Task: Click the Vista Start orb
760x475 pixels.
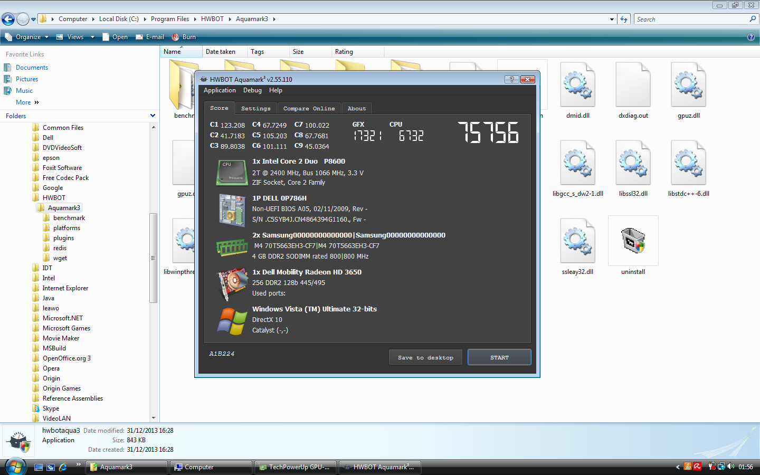Action: (16, 467)
